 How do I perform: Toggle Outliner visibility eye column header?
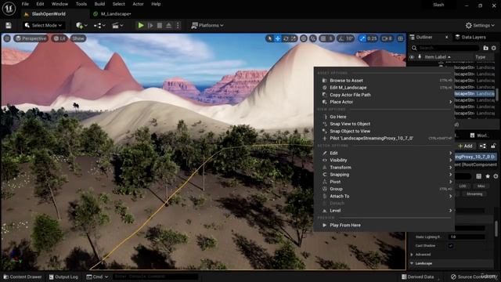(x=412, y=57)
